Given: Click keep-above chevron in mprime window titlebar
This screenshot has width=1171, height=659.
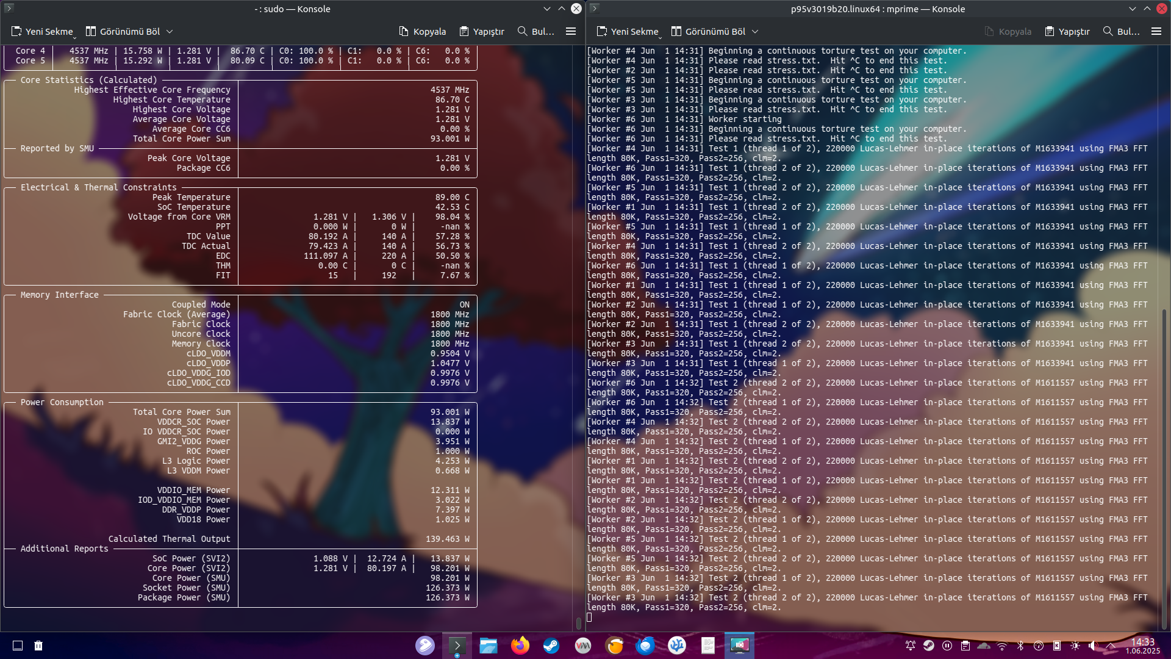Looking at the screenshot, I should pos(1147,9).
